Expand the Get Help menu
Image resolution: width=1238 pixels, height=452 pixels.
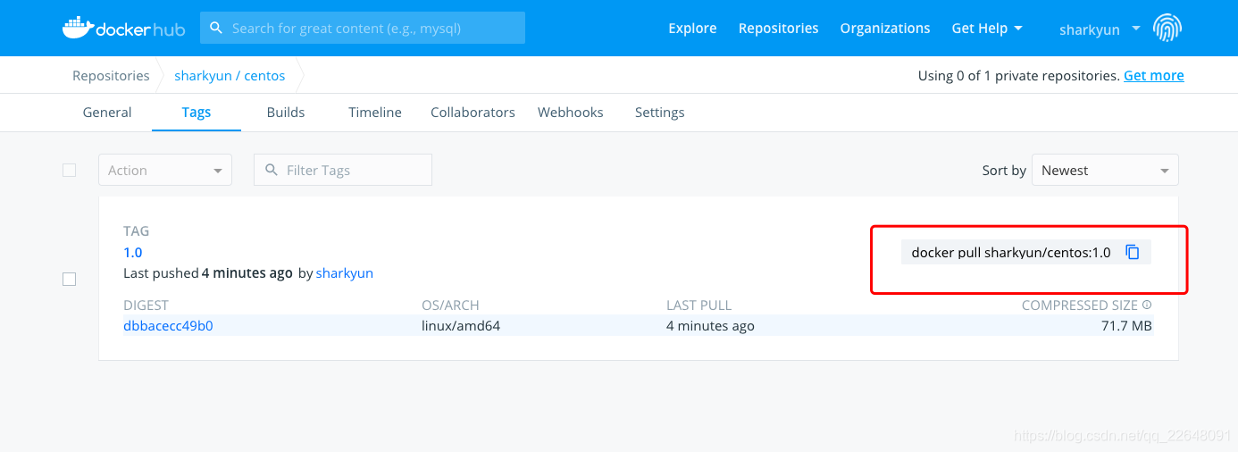pyautogui.click(x=987, y=29)
